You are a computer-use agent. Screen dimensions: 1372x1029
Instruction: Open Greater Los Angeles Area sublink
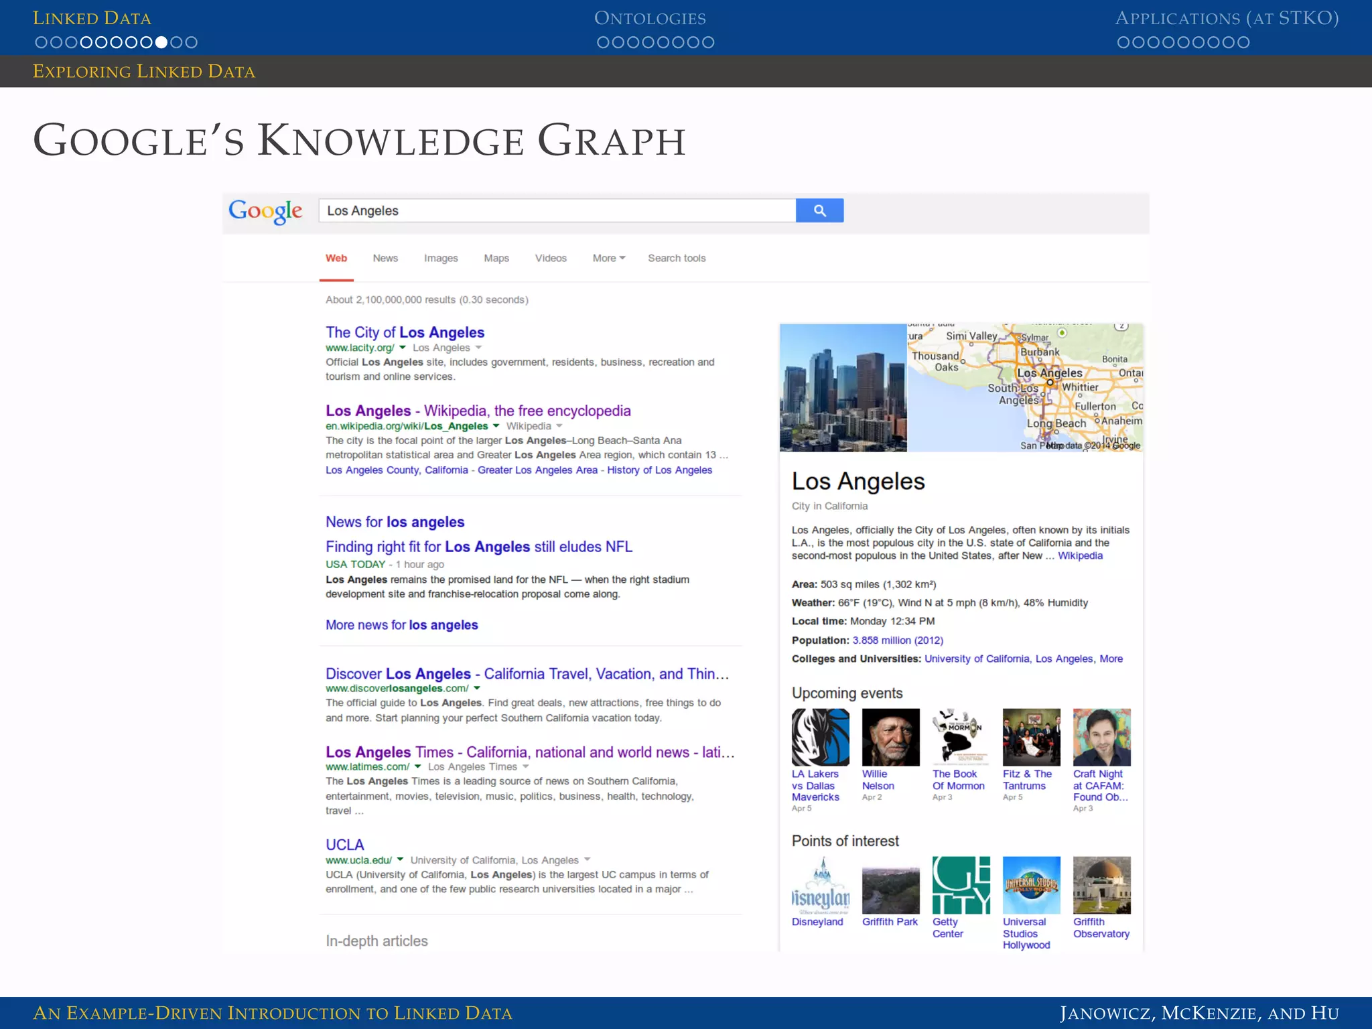[537, 470]
